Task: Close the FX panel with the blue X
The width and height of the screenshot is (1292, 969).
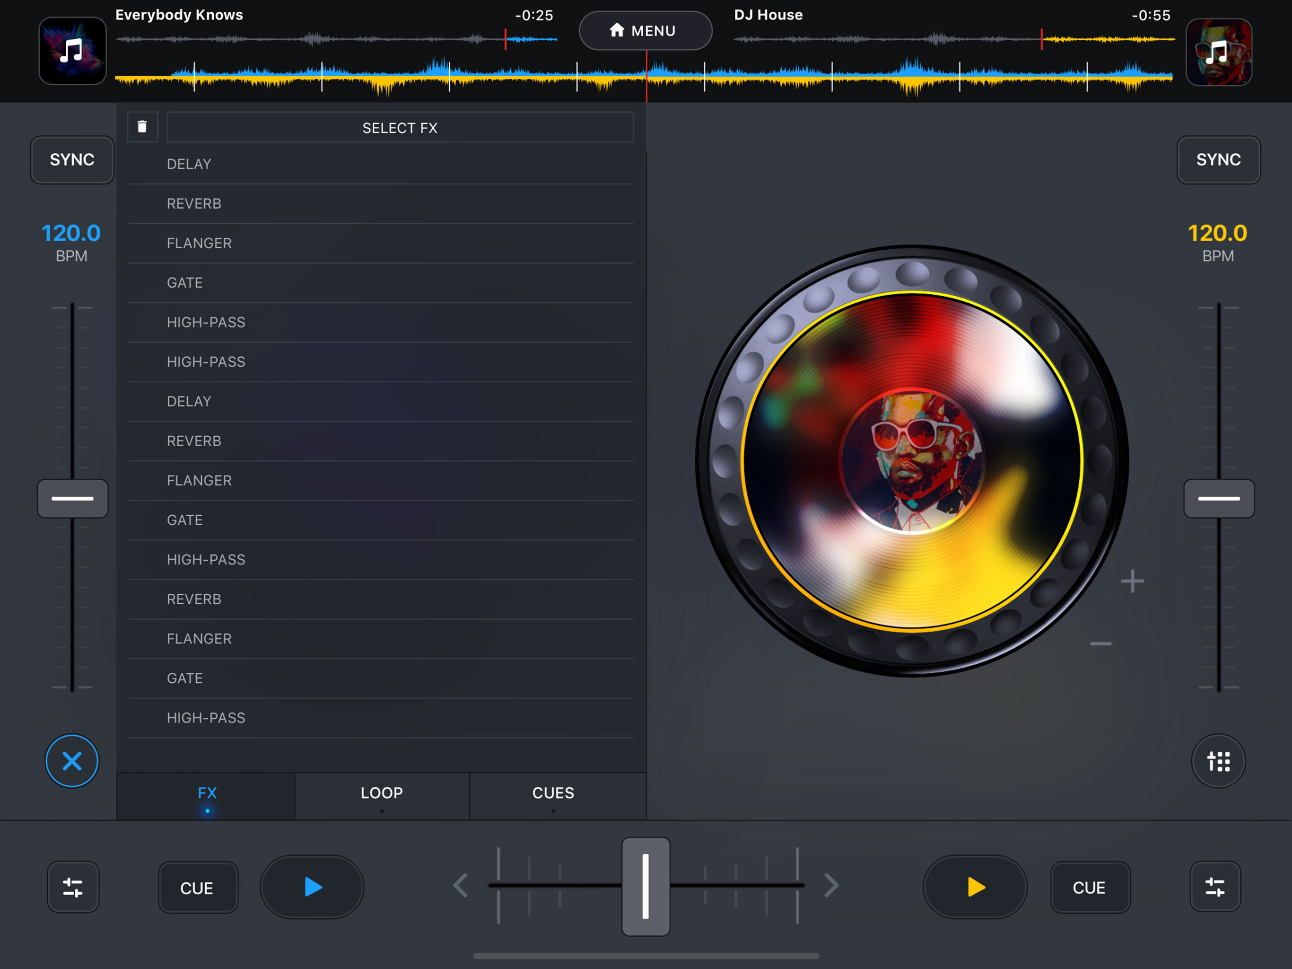Action: click(x=72, y=761)
